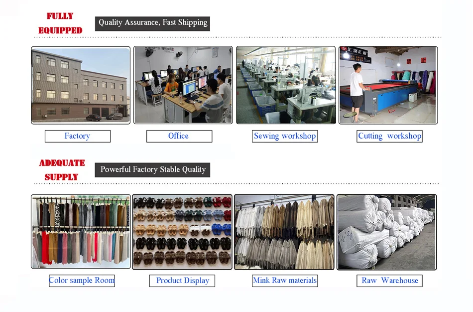473x312 pixels.
Task: Click the FULLY EQUIPPED red heading
Action: [x=60, y=23]
